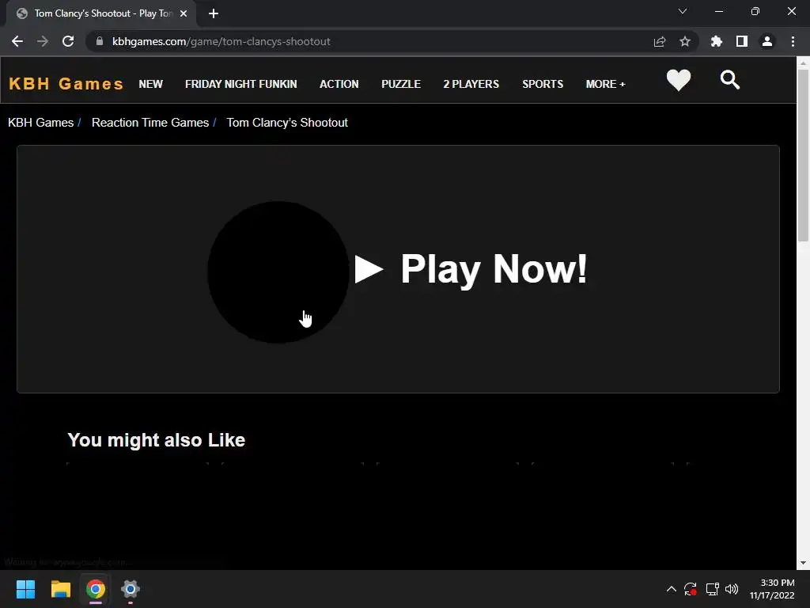Image resolution: width=810 pixels, height=608 pixels.
Task: Share this page from the address bar
Action: click(x=659, y=41)
